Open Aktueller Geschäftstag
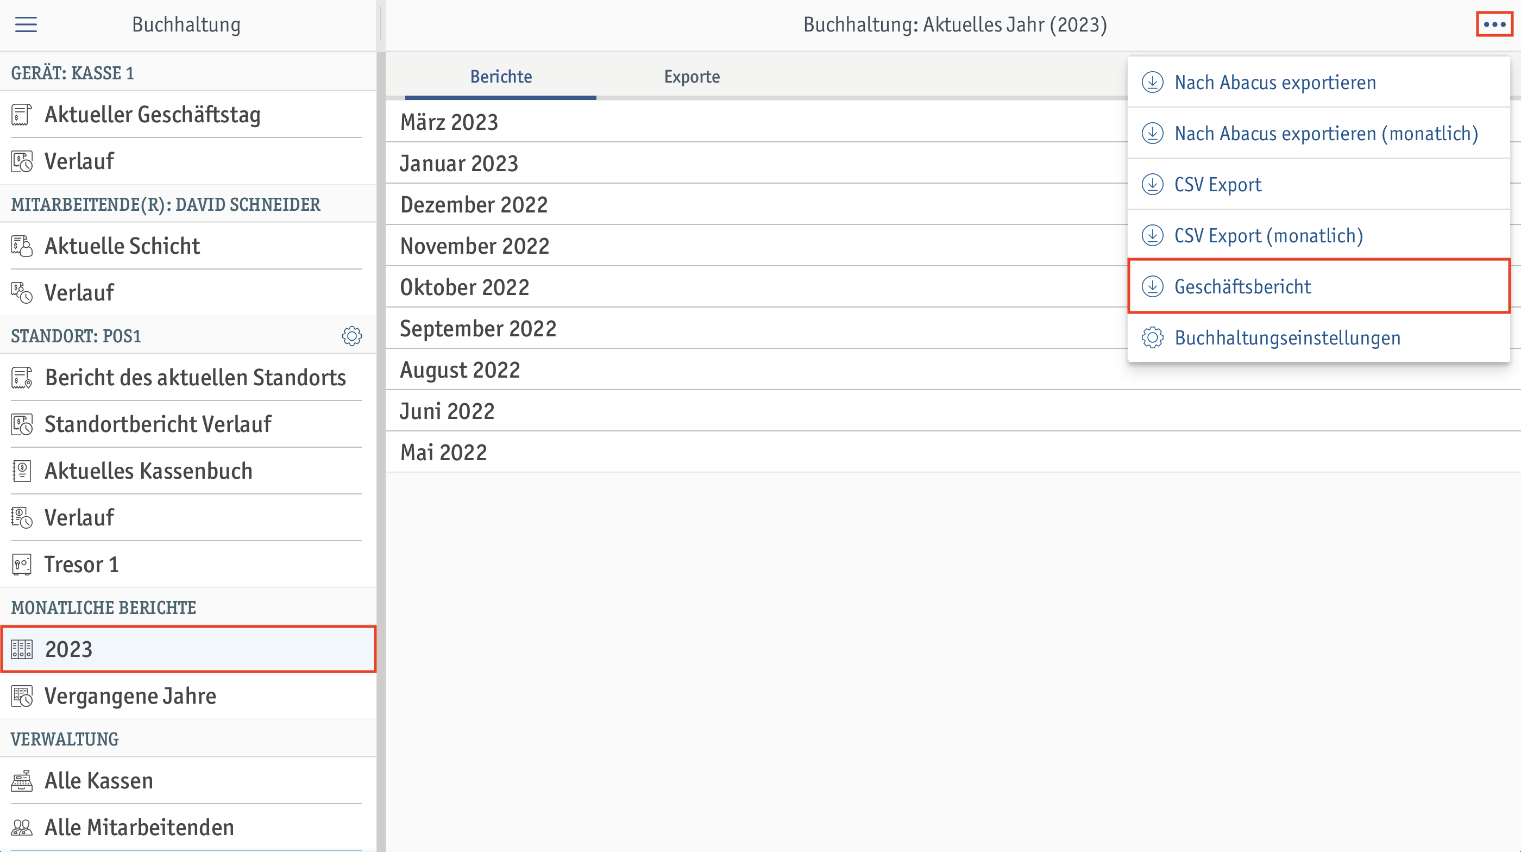1521x852 pixels. [188, 115]
